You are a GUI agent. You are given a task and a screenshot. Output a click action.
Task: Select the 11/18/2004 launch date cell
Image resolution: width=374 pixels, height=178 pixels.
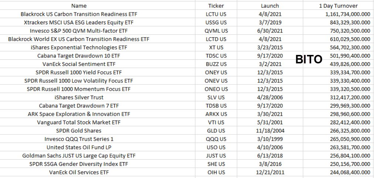click(270, 131)
